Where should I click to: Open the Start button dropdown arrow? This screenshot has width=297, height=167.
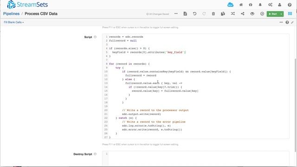(x=281, y=14)
